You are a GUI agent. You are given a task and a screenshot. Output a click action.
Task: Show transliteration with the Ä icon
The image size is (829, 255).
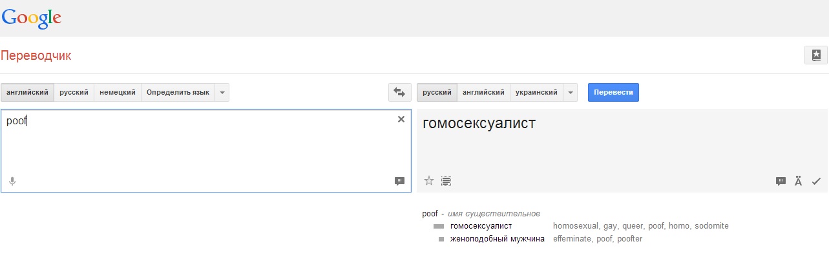[x=798, y=181]
